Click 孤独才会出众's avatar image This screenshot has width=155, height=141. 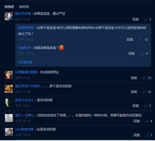pos(9,103)
